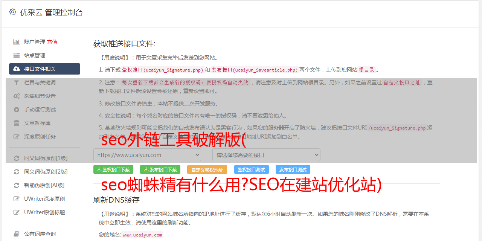482x241 pixels.
Task: Click the edit icon beside UWriter原创标题
Action: (x=17, y=212)
